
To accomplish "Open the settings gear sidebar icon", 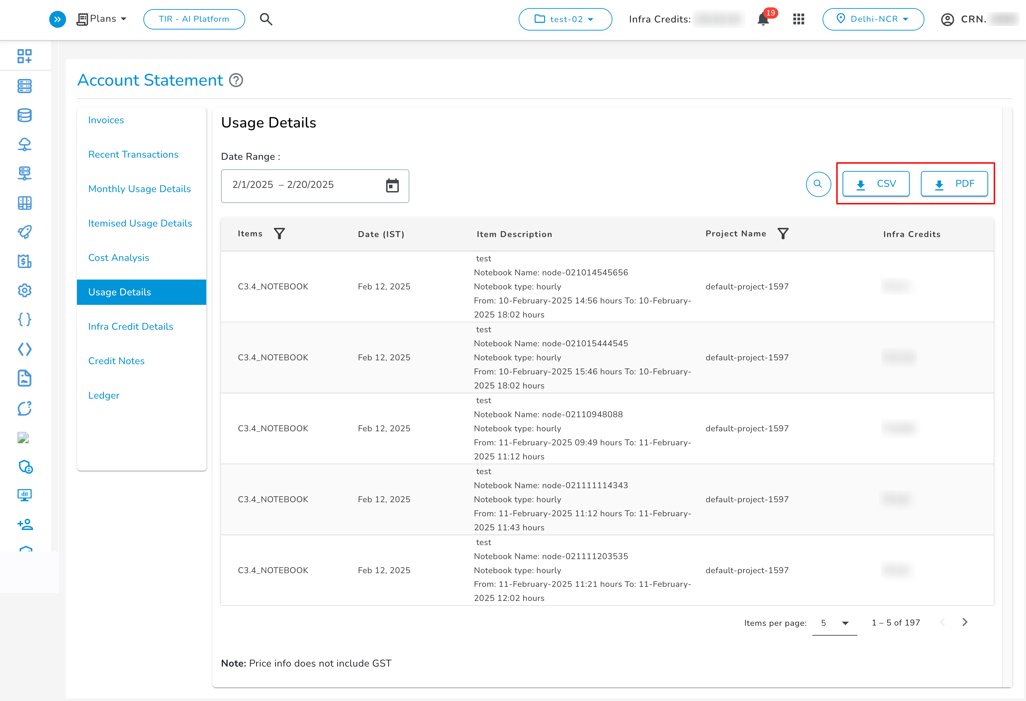I will [x=25, y=290].
